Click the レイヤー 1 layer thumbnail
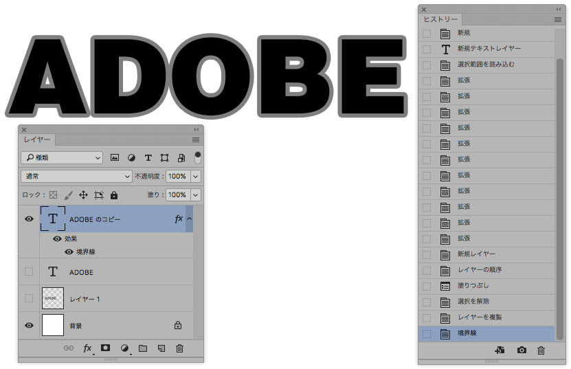 click(x=53, y=298)
